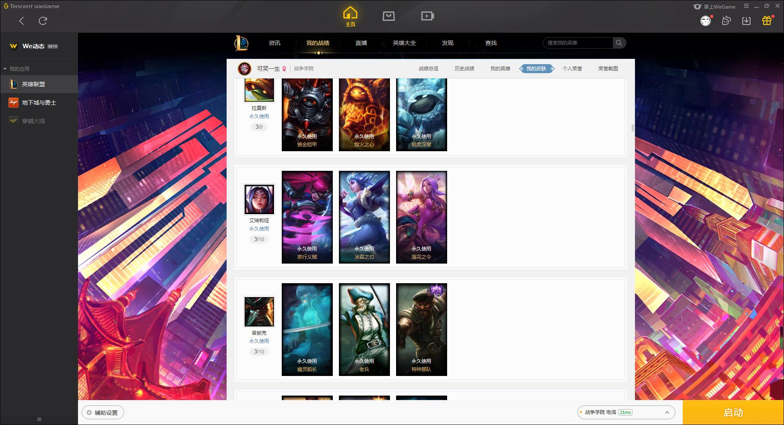Click the 艾瑞莉娅 champion portrait
The image size is (784, 425).
[259, 199]
